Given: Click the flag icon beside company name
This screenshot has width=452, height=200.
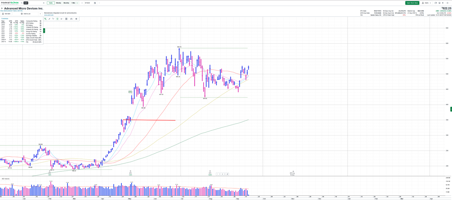Looking at the screenshot, I should tap(2, 8).
